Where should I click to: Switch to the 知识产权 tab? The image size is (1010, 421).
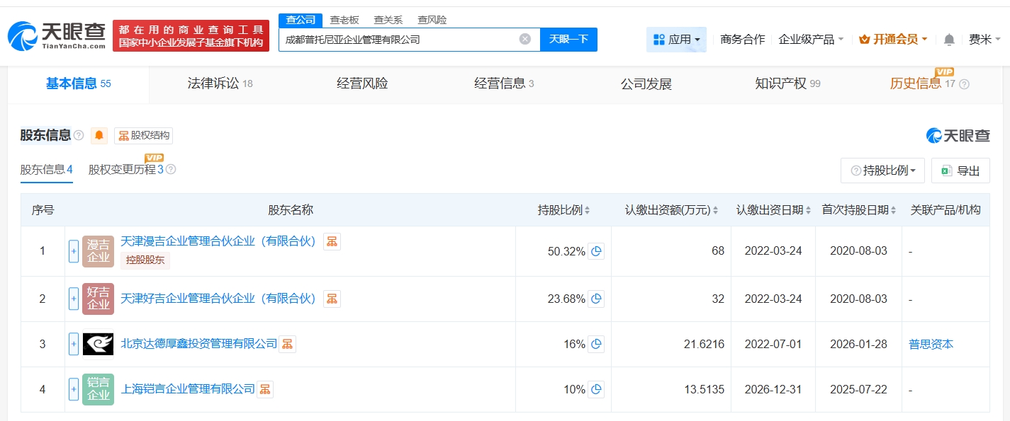[x=787, y=83]
